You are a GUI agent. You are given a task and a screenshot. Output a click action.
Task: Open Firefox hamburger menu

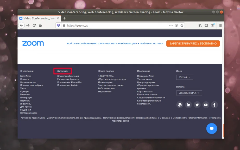point(220,26)
